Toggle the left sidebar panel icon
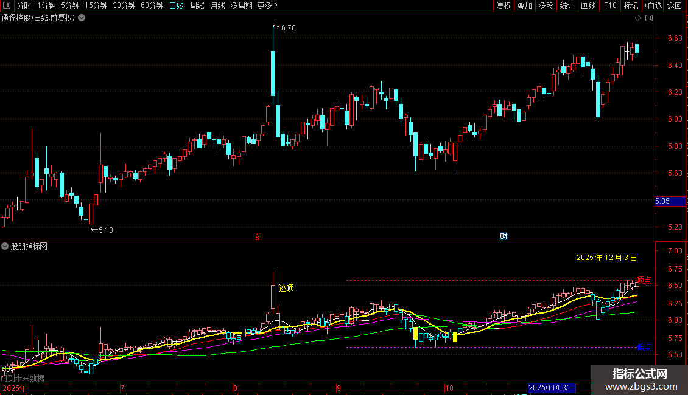The width and height of the screenshot is (688, 395). (x=7, y=5)
